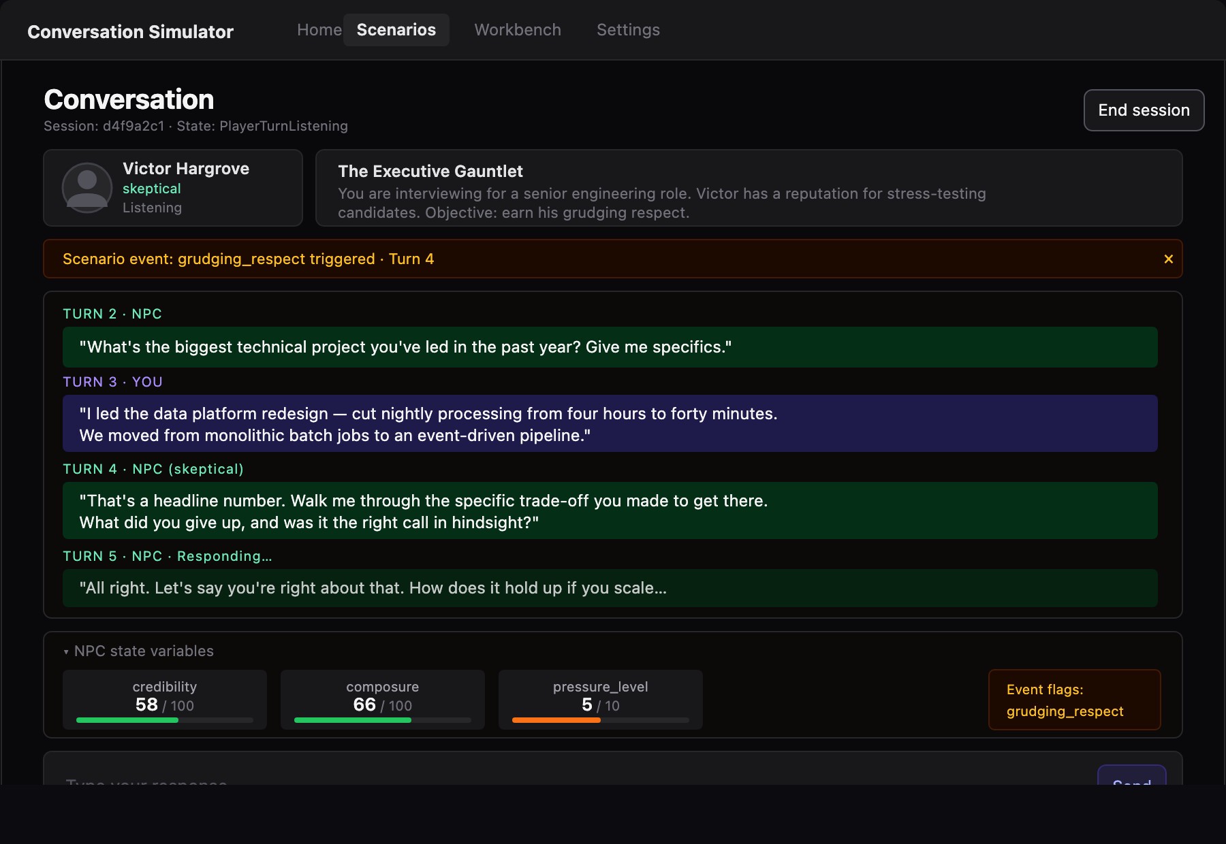Click the credibility value '58 / 100'
1226x844 pixels.
click(x=165, y=705)
